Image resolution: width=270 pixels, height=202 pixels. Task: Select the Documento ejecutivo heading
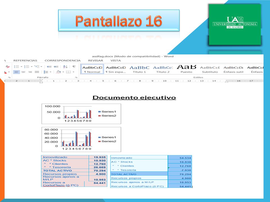point(134,98)
